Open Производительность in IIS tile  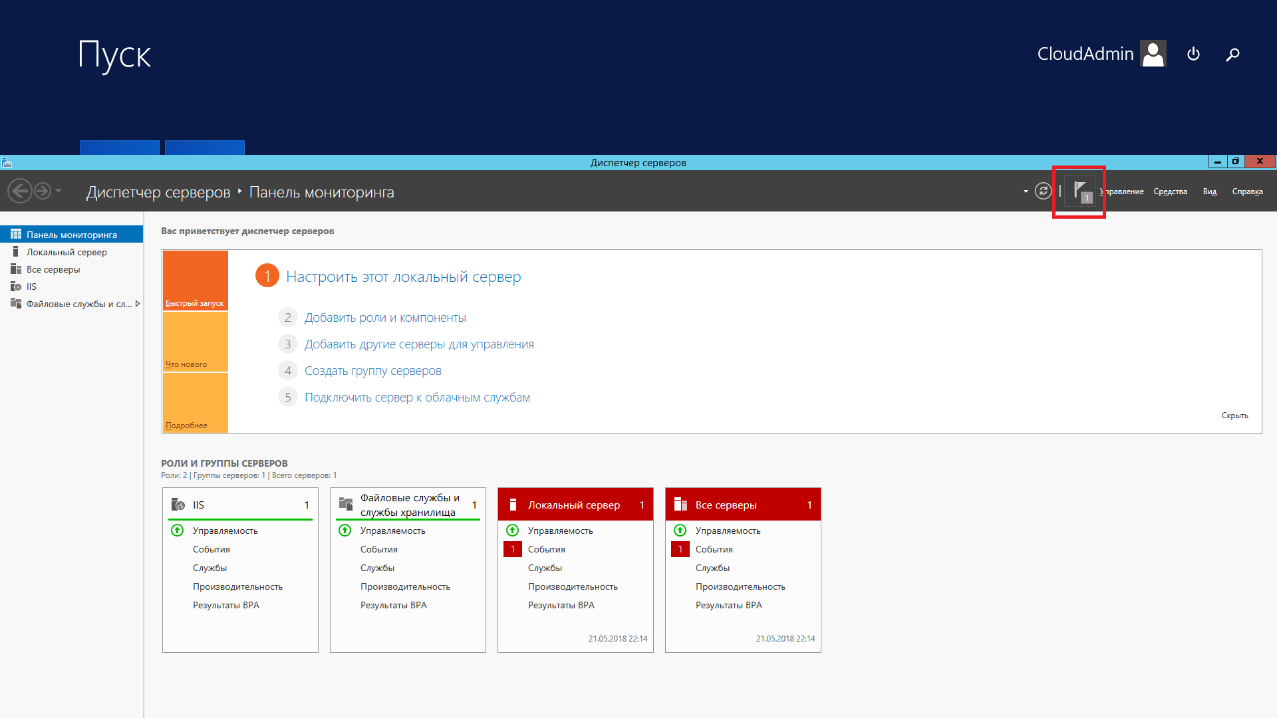coord(237,586)
